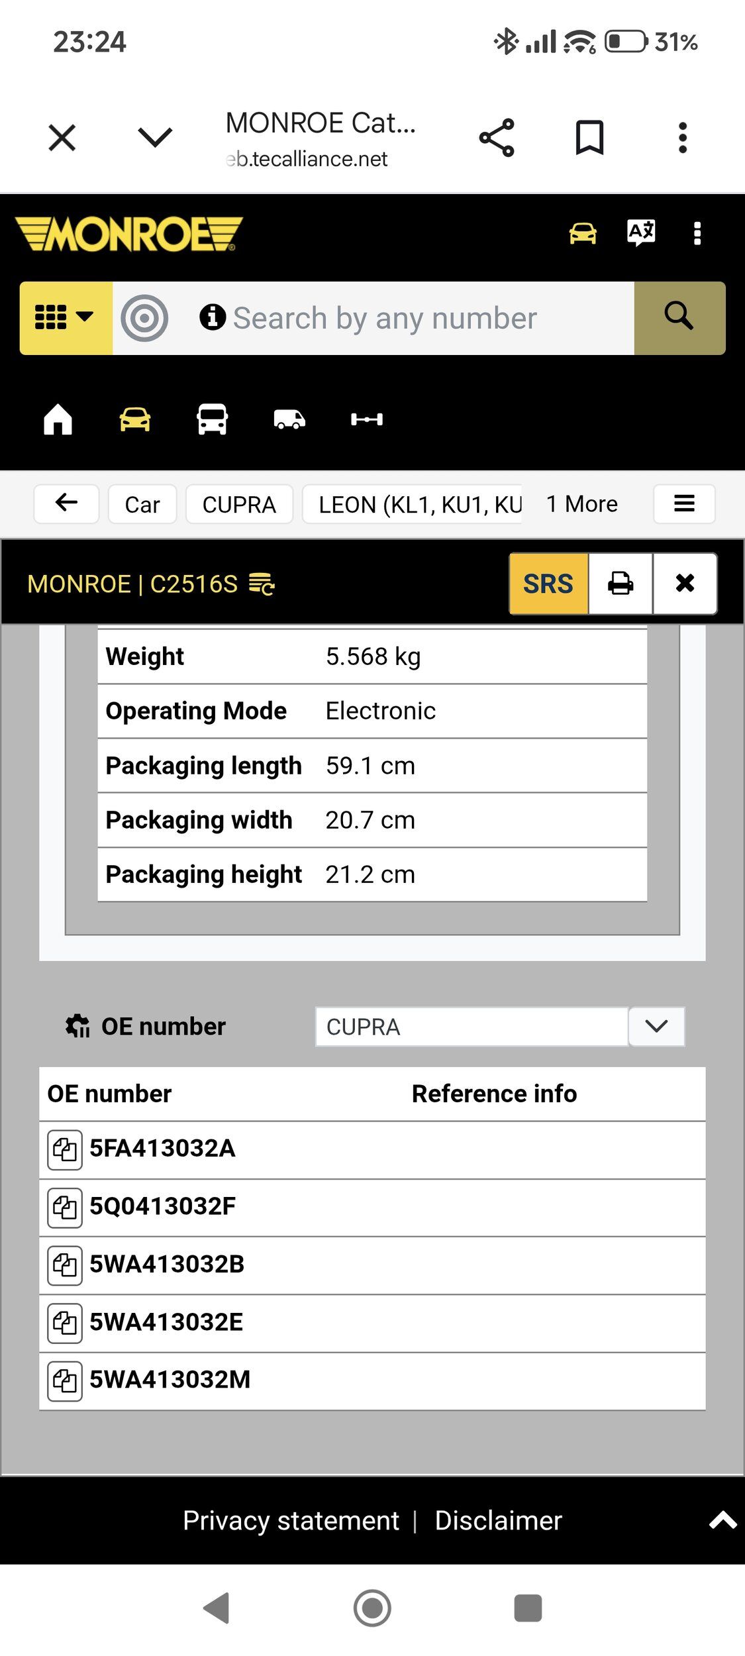Print the C2516S article details

click(x=621, y=584)
